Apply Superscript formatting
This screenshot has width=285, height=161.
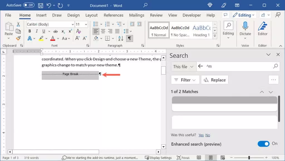click(70, 31)
